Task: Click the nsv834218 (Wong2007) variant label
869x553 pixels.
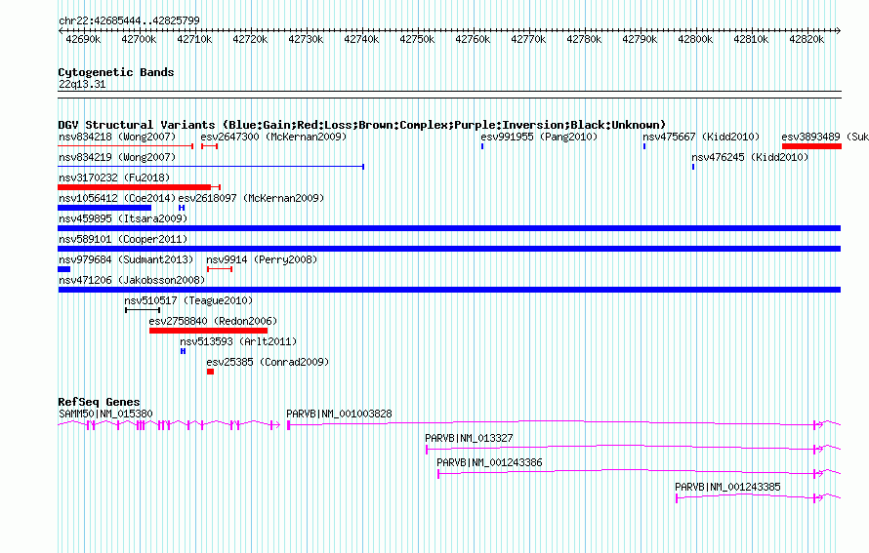Action: point(117,137)
